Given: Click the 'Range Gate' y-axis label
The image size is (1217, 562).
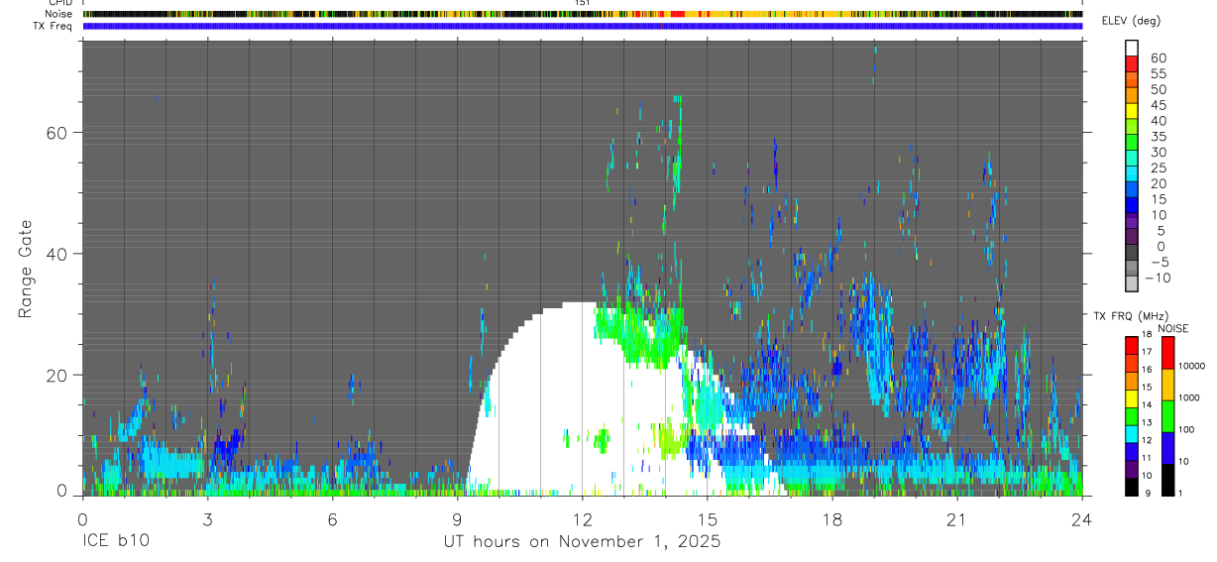Looking at the screenshot, I should coord(27,268).
